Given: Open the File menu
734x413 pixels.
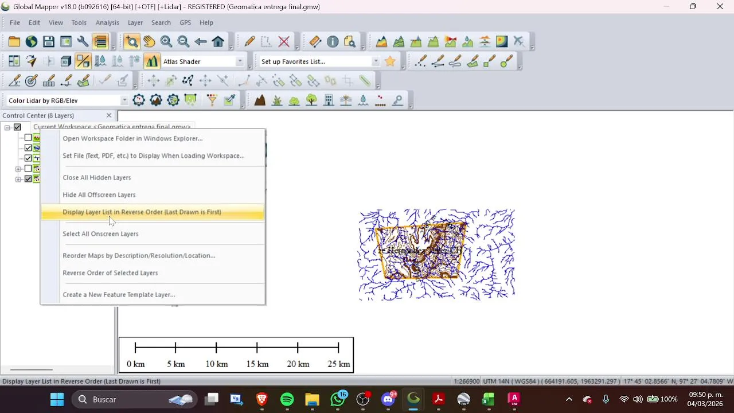Looking at the screenshot, I should 15,22.
